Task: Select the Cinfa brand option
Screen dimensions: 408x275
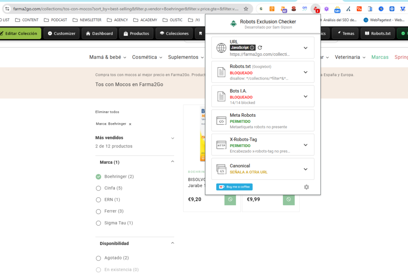Action: [x=98, y=188]
